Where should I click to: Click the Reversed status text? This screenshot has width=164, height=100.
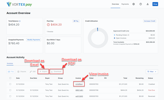[x=152, y=96]
